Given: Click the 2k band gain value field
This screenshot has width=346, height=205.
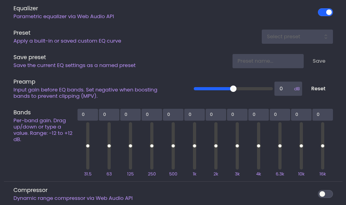Looking at the screenshot, I should [216, 115].
